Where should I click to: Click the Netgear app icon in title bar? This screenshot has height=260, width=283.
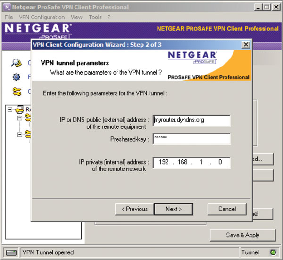pyautogui.click(x=7, y=7)
